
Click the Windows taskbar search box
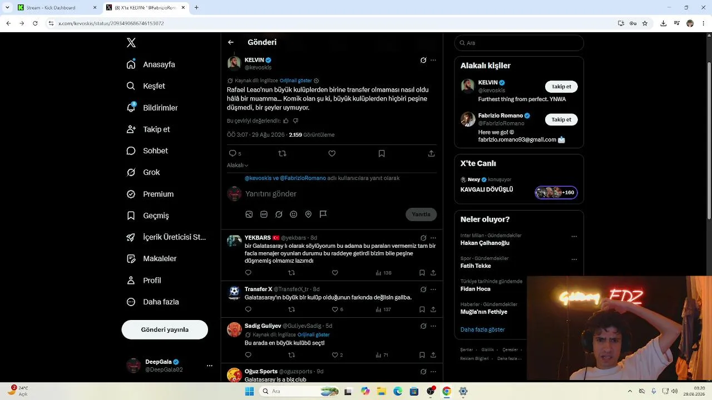click(300, 392)
